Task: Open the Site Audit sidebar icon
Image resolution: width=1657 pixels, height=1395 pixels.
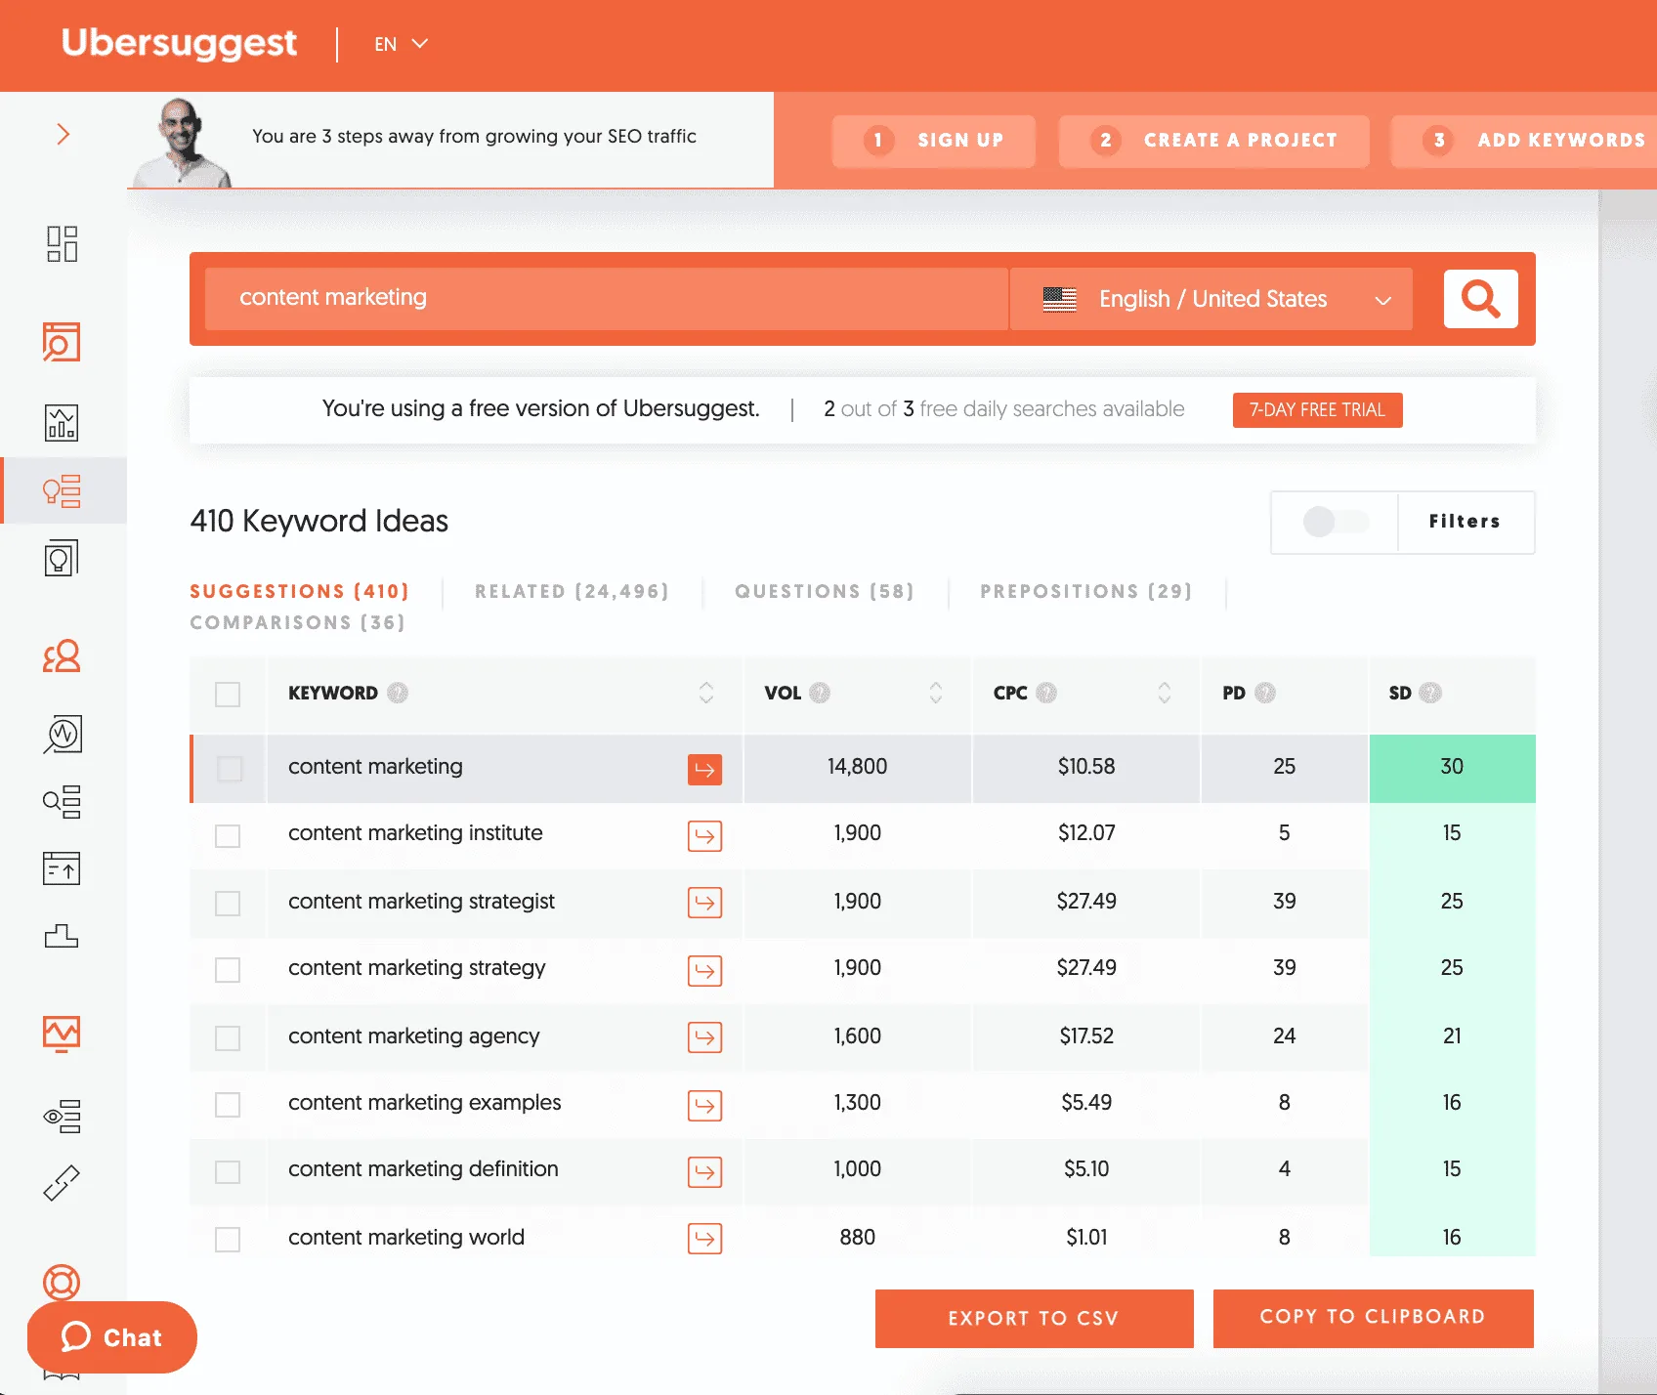Action: point(62,343)
